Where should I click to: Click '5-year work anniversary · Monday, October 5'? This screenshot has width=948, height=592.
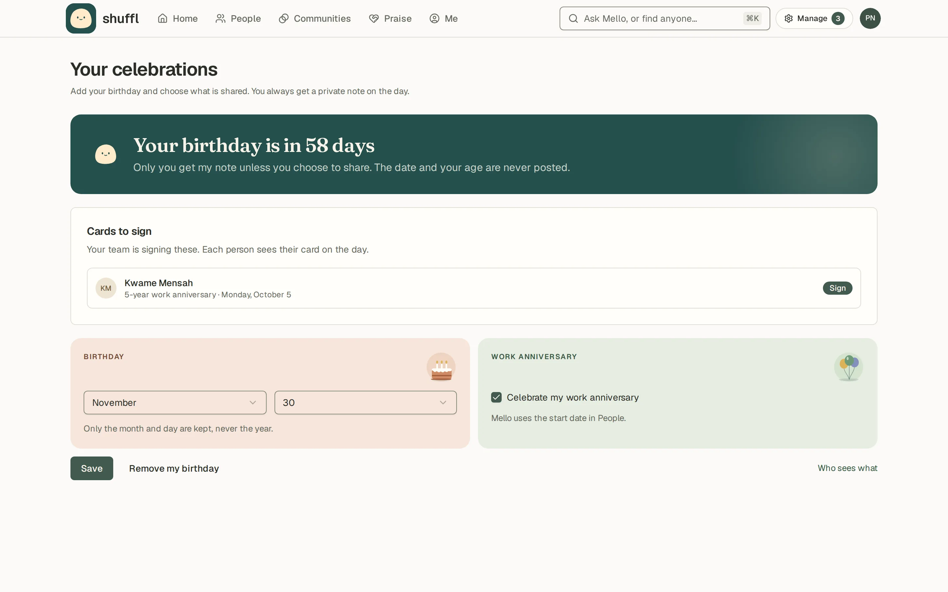[208, 295]
